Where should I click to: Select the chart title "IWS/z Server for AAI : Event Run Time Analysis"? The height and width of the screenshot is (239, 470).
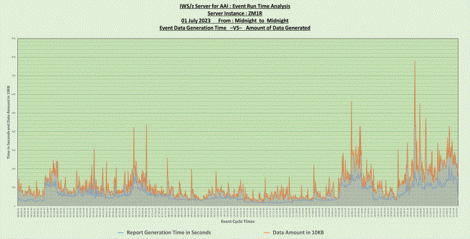click(x=235, y=6)
